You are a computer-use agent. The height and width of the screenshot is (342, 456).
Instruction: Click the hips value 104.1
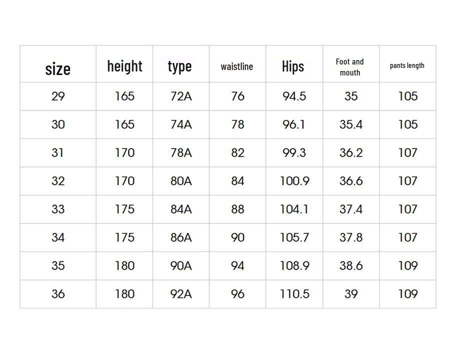click(x=294, y=209)
